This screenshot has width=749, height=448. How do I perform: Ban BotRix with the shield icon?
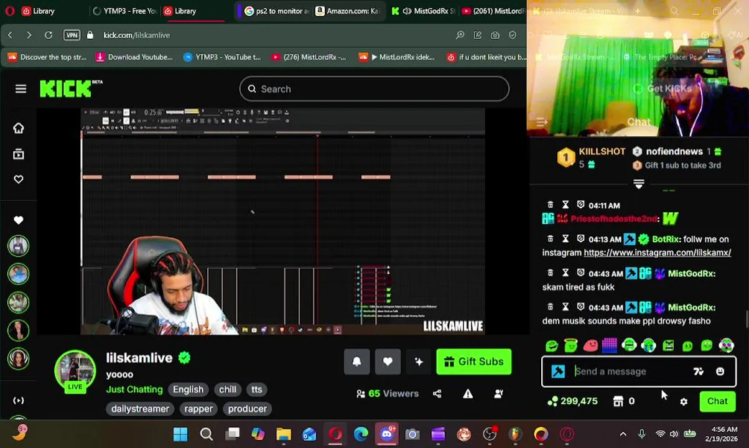point(580,239)
